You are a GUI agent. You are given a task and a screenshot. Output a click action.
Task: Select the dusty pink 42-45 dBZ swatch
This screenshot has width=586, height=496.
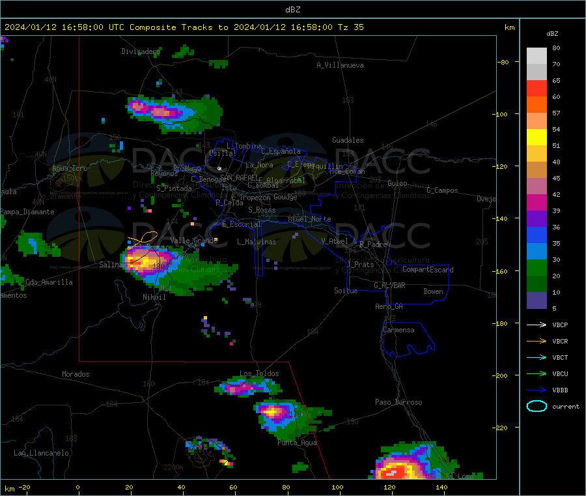537,186
